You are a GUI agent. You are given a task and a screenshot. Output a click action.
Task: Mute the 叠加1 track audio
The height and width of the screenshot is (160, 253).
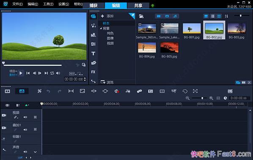pyautogui.click(x=25, y=130)
